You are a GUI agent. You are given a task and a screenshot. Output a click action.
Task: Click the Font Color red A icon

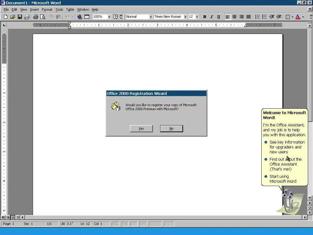[298, 17]
